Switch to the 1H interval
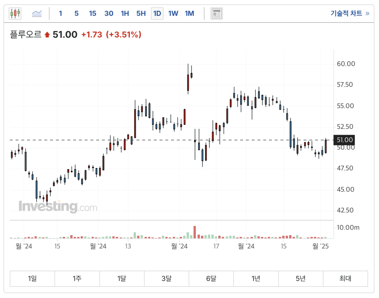This screenshot has height=298, width=379. click(125, 14)
